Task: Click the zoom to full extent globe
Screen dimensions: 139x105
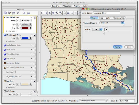Action: click(x=64, y=13)
